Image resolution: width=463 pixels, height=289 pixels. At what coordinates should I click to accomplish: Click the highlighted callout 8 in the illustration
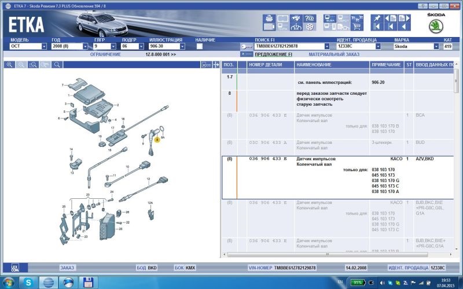pos(157,139)
